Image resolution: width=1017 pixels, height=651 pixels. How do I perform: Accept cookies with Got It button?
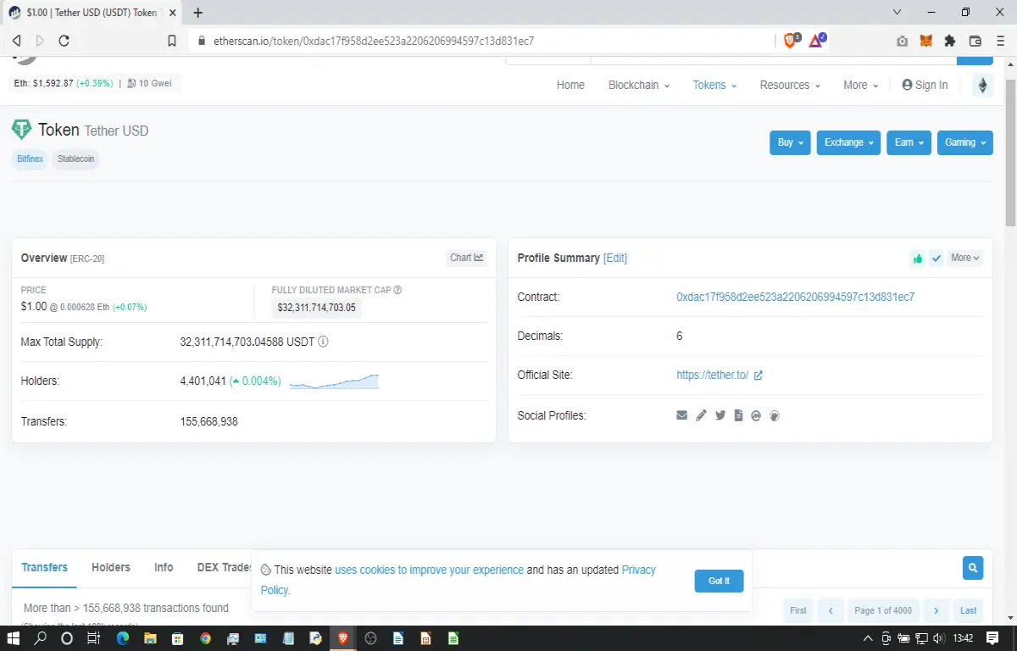click(x=719, y=581)
